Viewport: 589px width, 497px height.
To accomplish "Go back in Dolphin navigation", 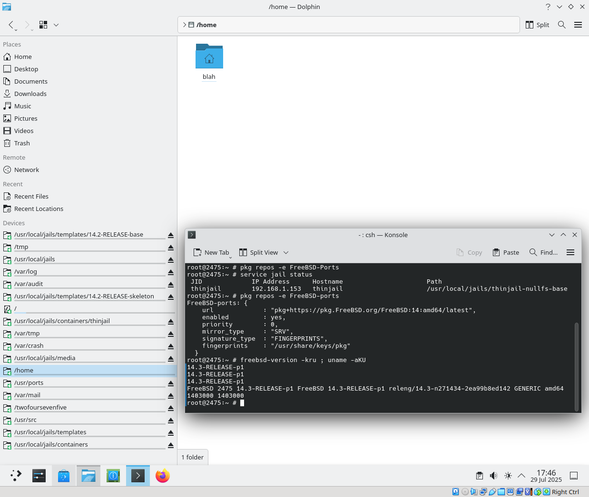I will [11, 25].
